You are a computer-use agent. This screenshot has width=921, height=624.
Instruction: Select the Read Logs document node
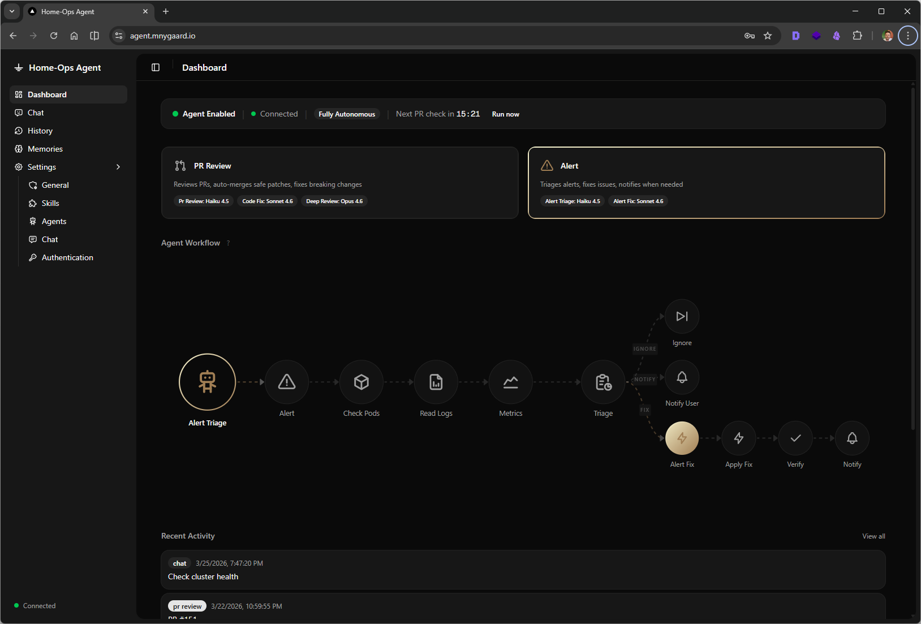436,382
